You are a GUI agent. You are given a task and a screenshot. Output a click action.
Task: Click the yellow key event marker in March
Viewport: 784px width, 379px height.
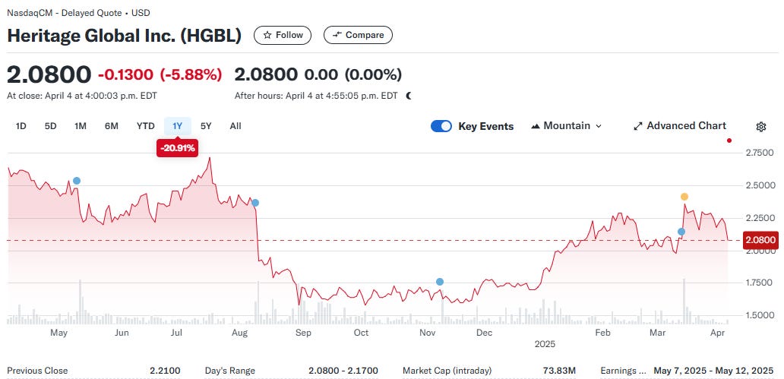[684, 197]
